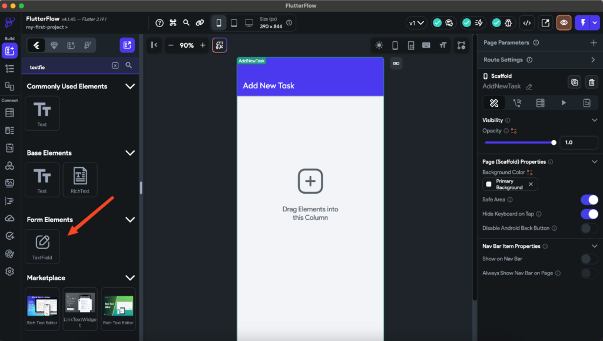Open the Preview mode eye icon

[x=564, y=23]
